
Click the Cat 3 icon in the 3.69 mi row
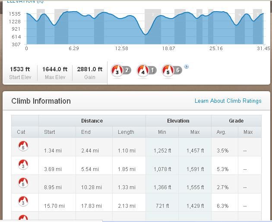coord(23,165)
